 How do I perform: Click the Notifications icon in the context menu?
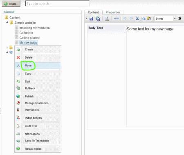(18, 134)
